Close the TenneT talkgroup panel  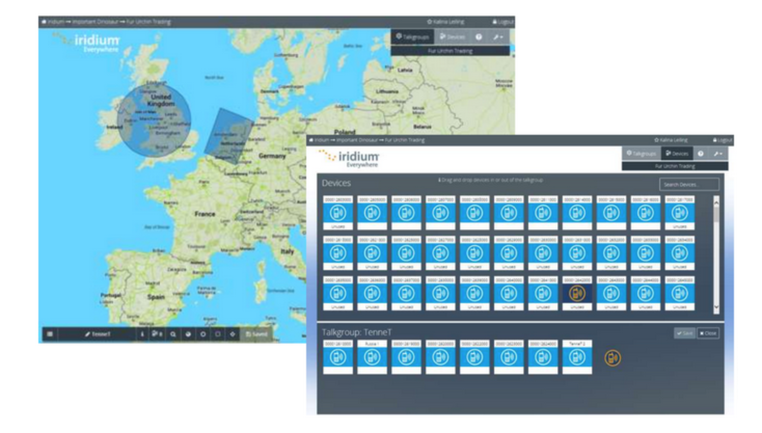[x=708, y=333]
